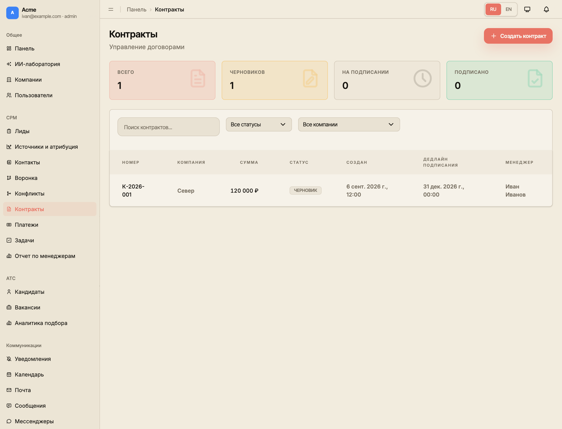Click the Панель breadcrumb link
The image size is (562, 429).
137,10
